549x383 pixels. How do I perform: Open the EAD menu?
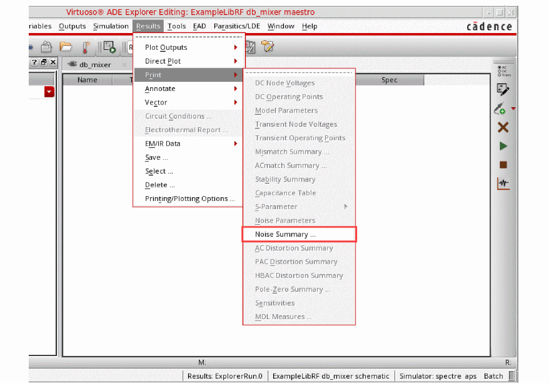pos(199,26)
